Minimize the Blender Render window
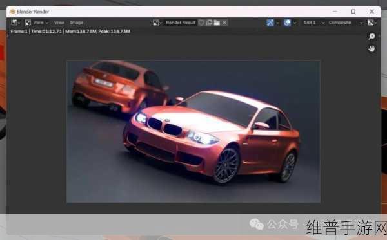Viewport: 387px width, 240px height. pos(335,12)
